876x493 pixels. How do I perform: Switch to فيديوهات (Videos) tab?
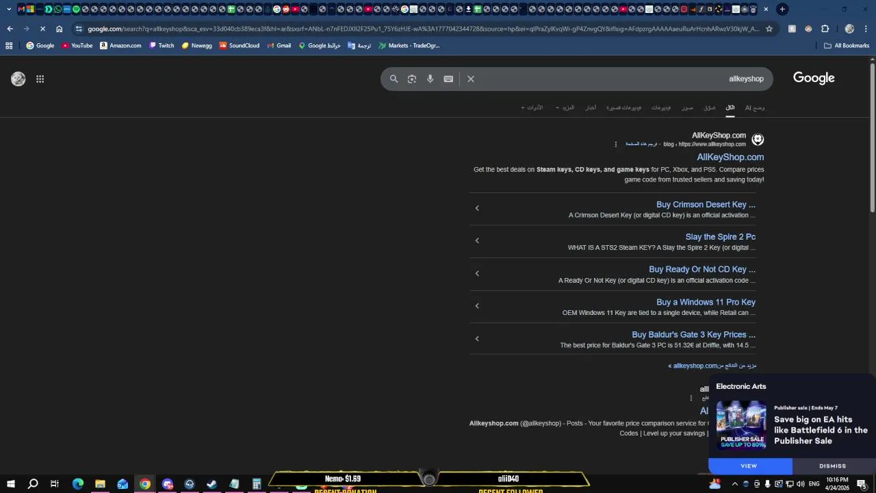661,108
